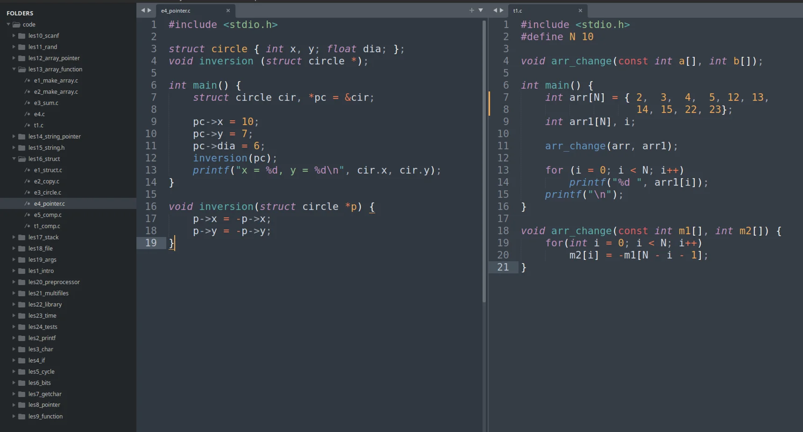Click the file icon beside e3_sum.c
This screenshot has width=803, height=432.
tap(28, 103)
